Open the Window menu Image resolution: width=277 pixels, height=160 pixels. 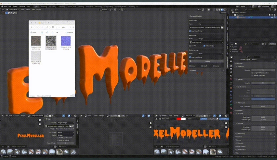tap(22, 7)
